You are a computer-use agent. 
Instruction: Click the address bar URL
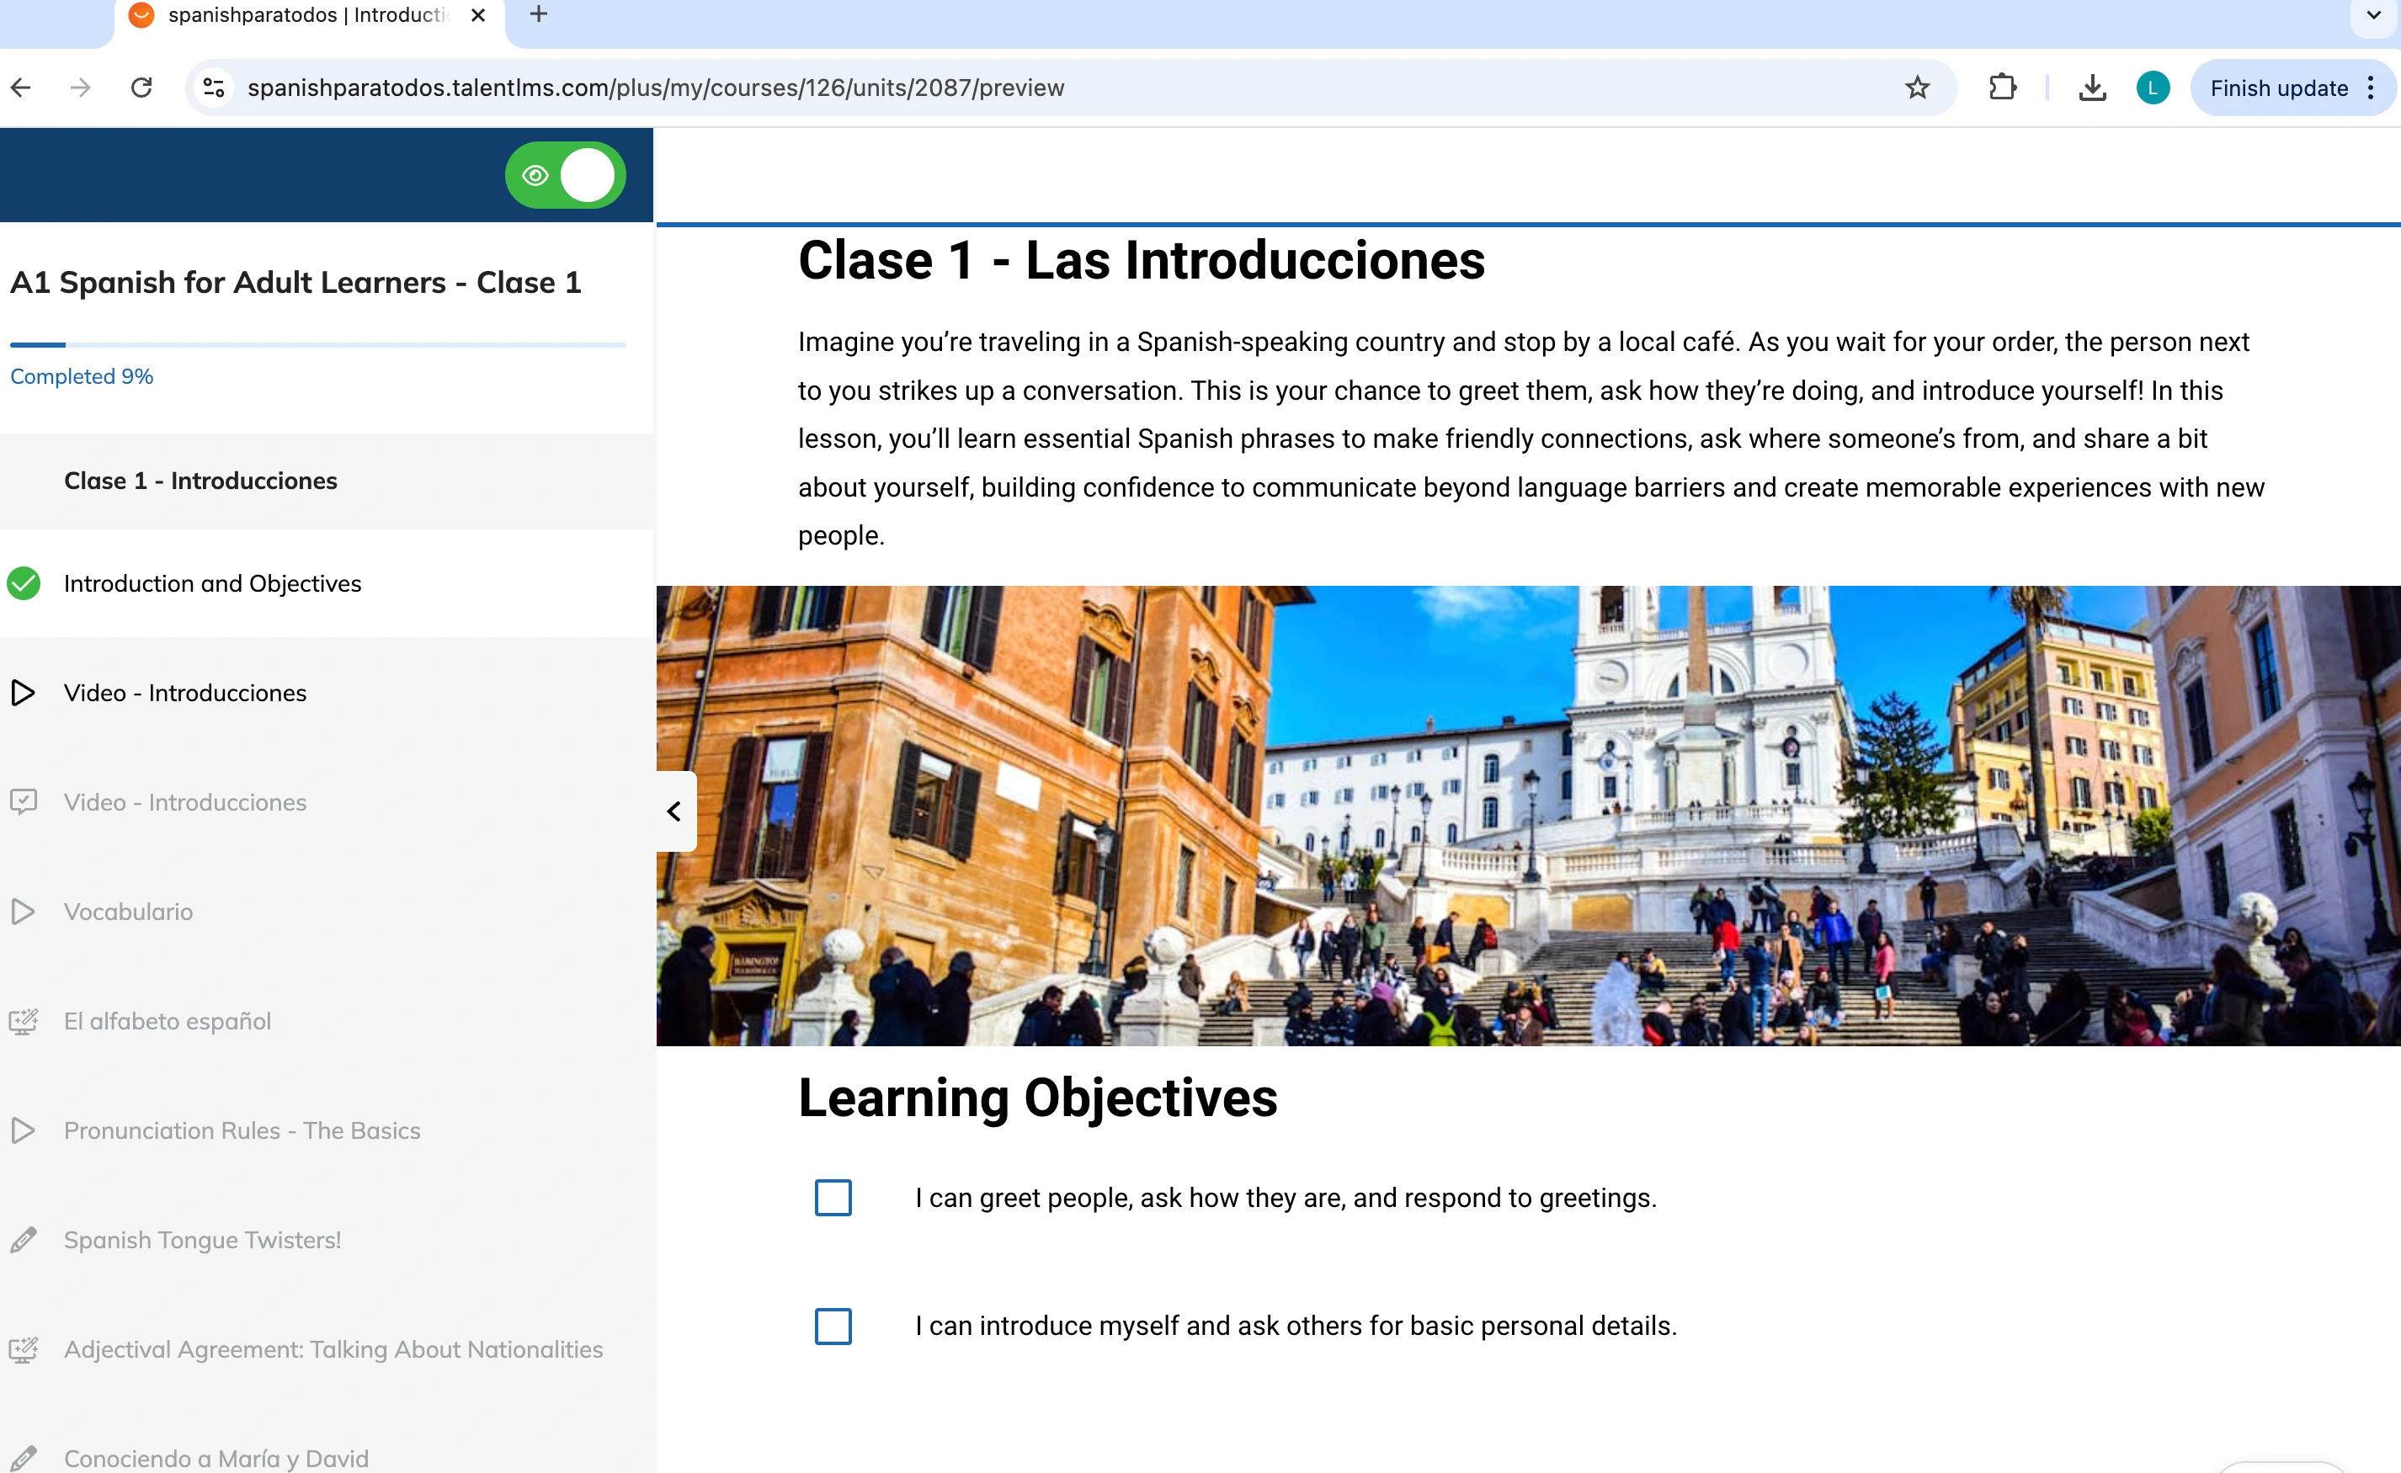click(656, 88)
